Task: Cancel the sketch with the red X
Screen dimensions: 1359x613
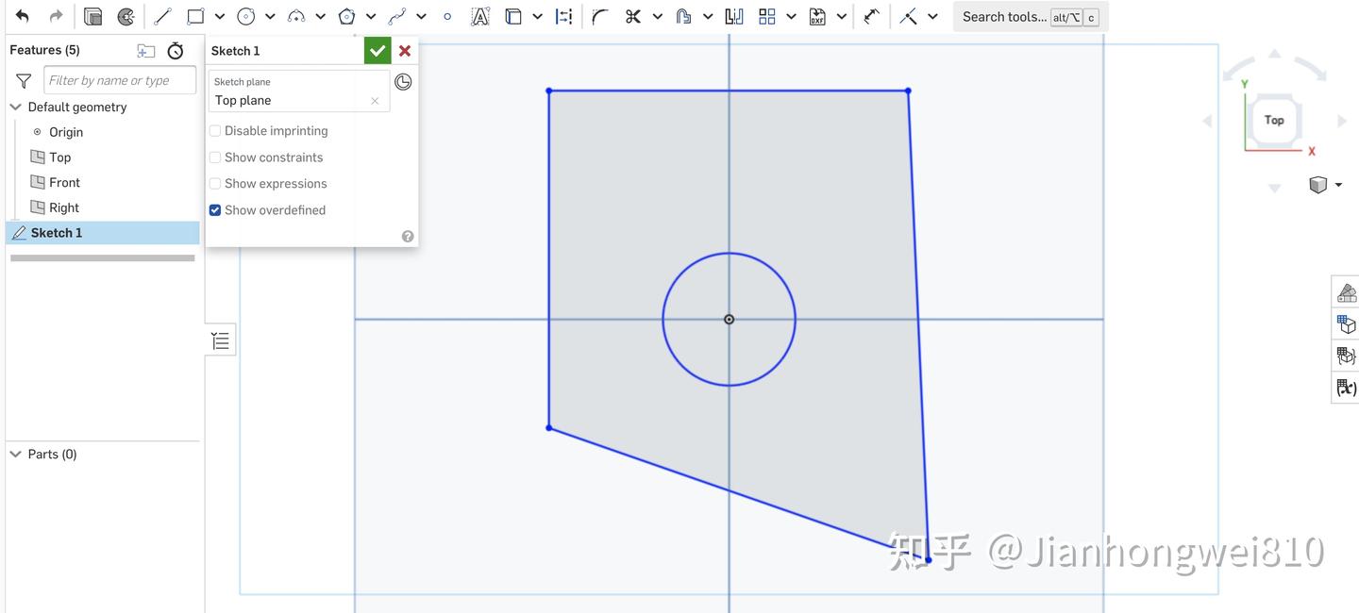Action: tap(404, 50)
